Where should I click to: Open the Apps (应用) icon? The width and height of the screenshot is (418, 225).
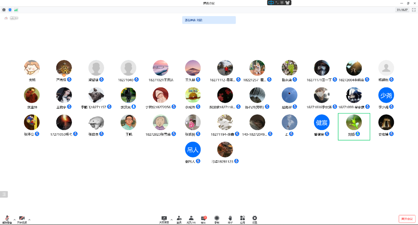[242, 219]
